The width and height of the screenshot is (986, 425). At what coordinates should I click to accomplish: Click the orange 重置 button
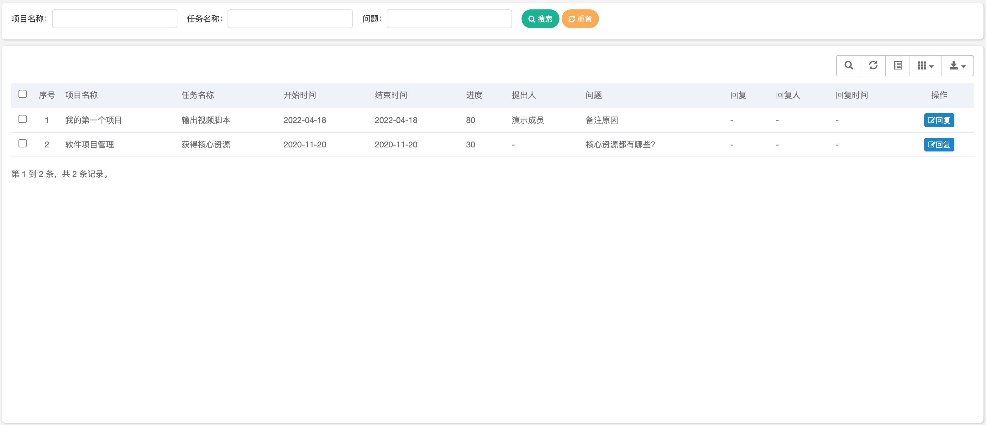[580, 19]
